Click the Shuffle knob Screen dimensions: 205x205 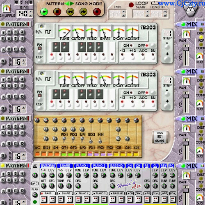(7, 9)
